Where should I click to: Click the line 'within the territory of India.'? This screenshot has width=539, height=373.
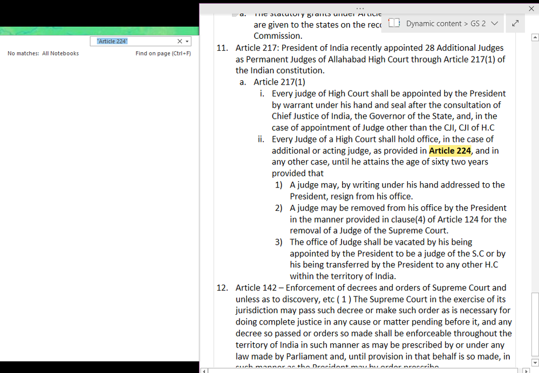(343, 276)
